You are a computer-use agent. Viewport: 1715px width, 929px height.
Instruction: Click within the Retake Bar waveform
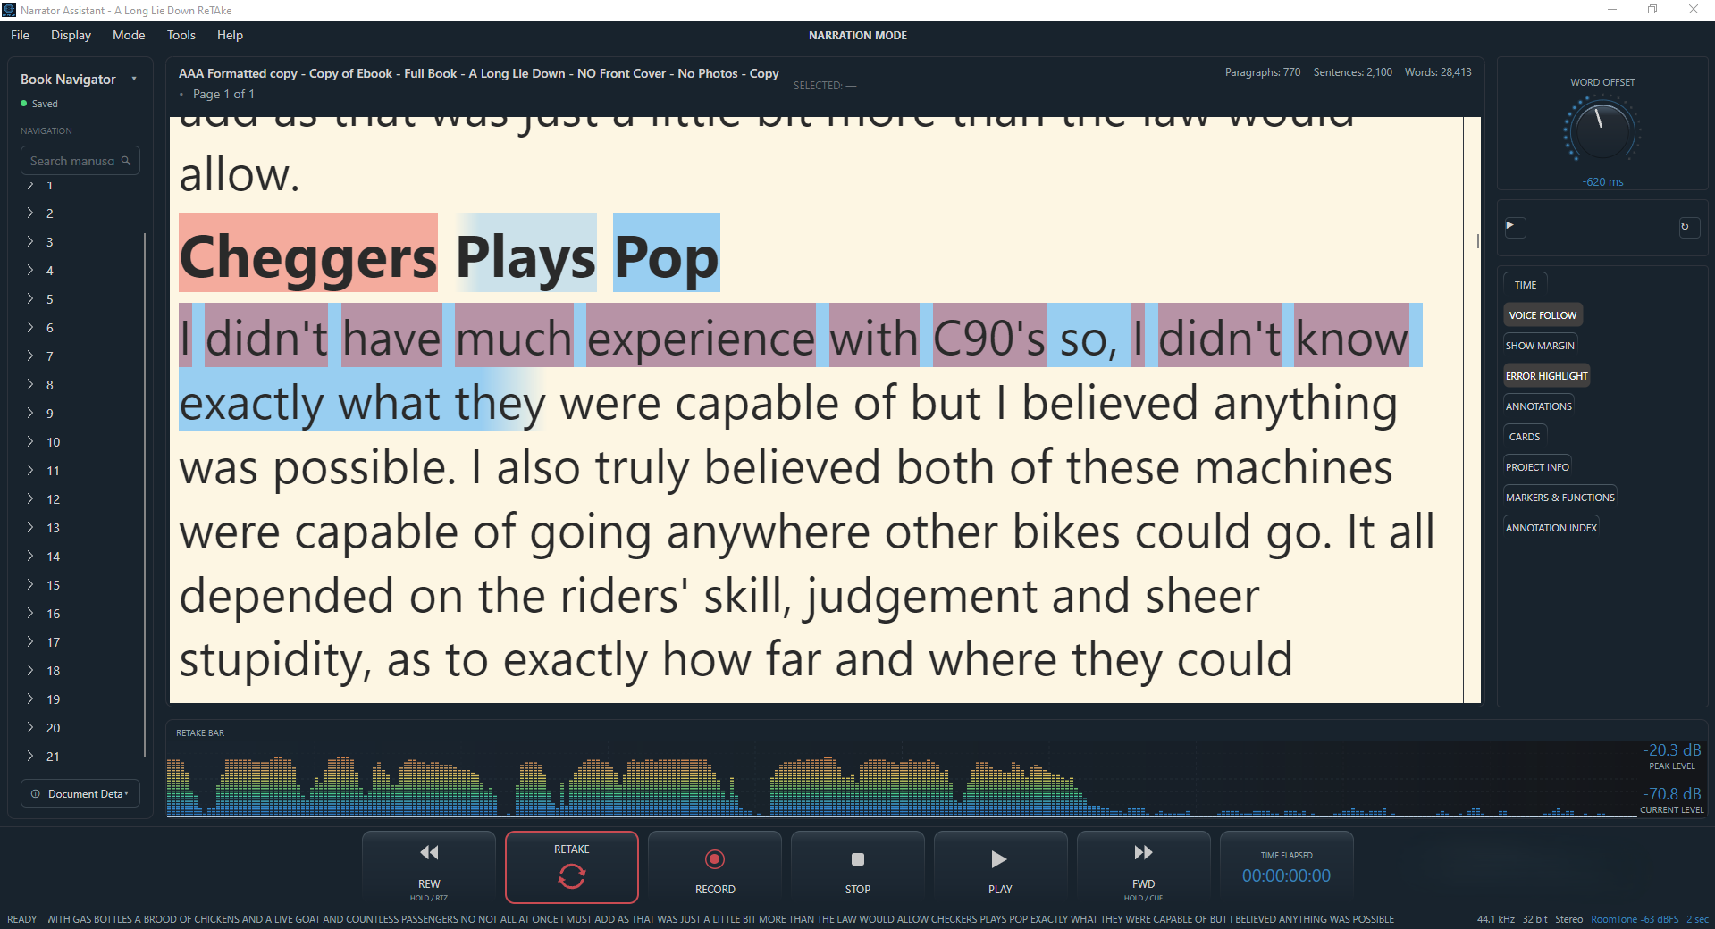pyautogui.click(x=903, y=778)
